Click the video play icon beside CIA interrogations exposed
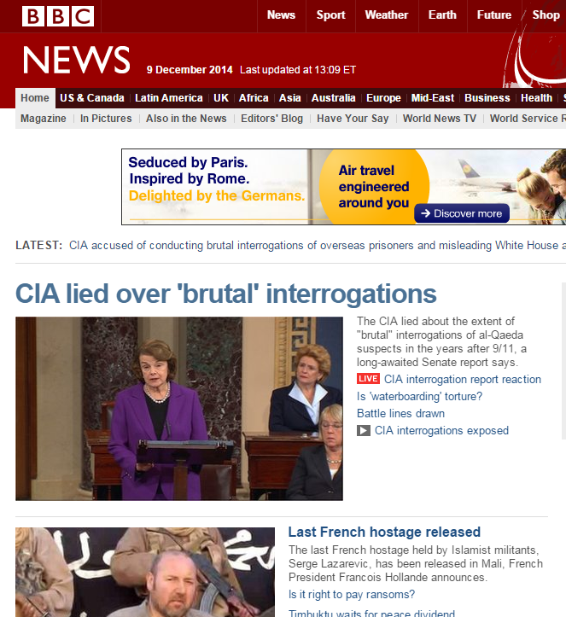This screenshot has height=617, width=566. (x=364, y=430)
